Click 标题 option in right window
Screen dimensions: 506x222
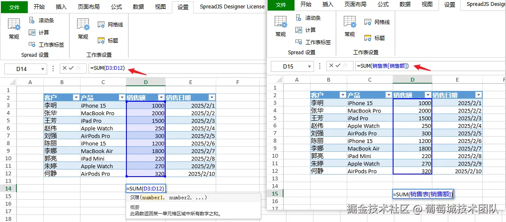pos(375,38)
